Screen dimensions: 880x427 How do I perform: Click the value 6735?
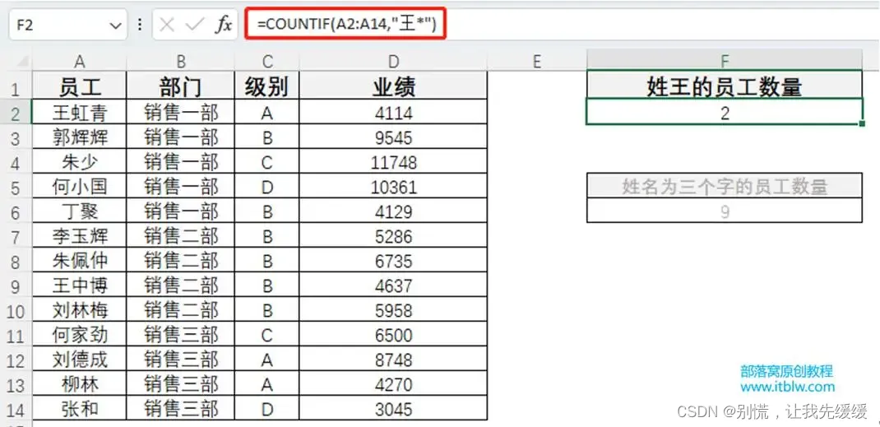pyautogui.click(x=393, y=261)
